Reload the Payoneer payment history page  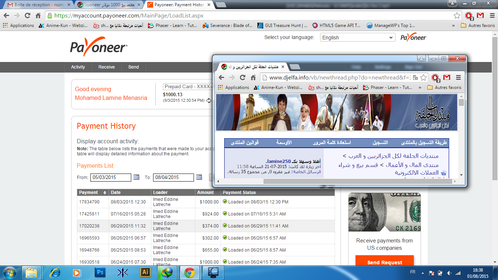[27, 16]
